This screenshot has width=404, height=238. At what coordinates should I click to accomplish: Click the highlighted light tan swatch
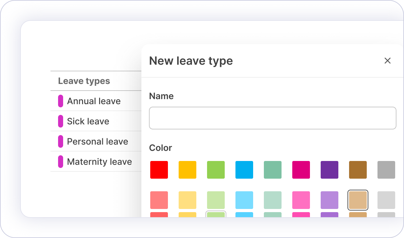[358, 200]
